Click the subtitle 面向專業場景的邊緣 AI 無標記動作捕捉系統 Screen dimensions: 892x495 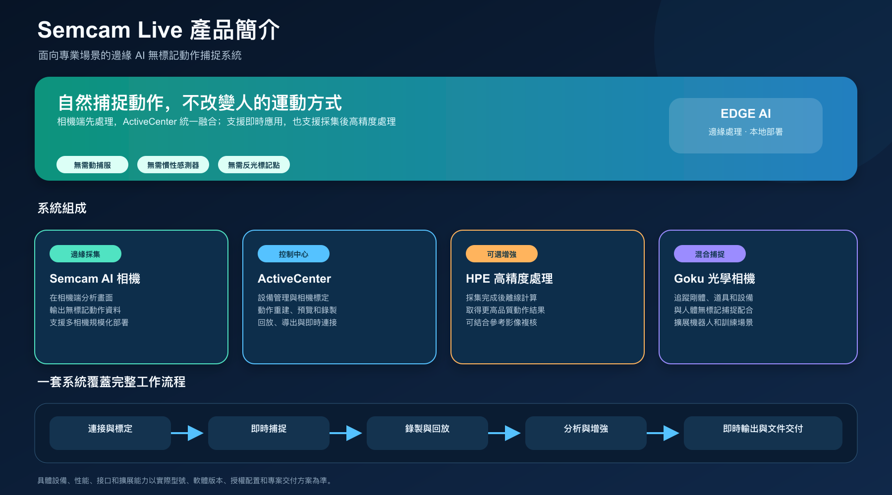click(140, 55)
